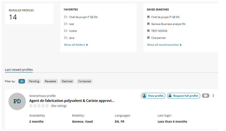Open saved search Charpentier
Image resolution: width=226 pixels, height=131 pixels.
(159, 38)
